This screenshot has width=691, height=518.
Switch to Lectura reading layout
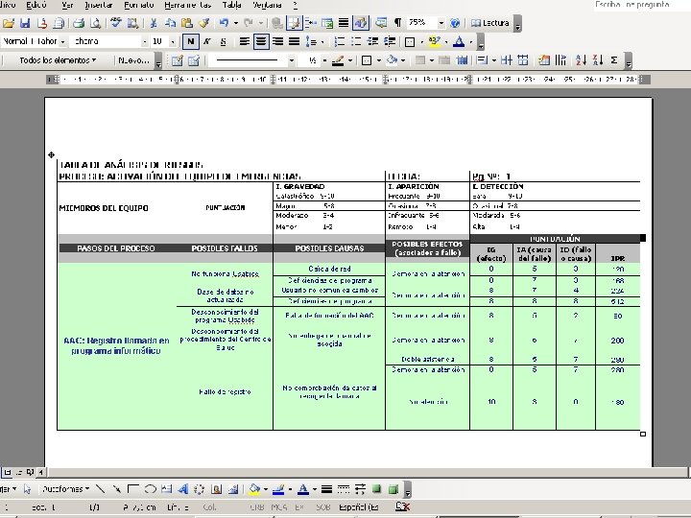coord(490,23)
